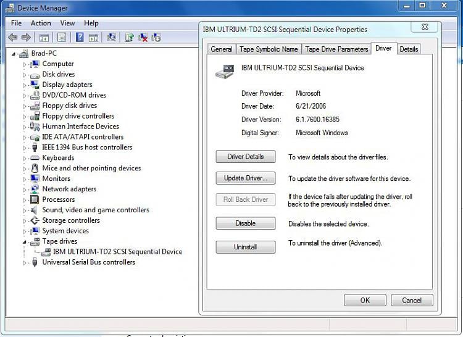This screenshot has width=463, height=337.
Task: Select the Driver tab
Action: [383, 48]
